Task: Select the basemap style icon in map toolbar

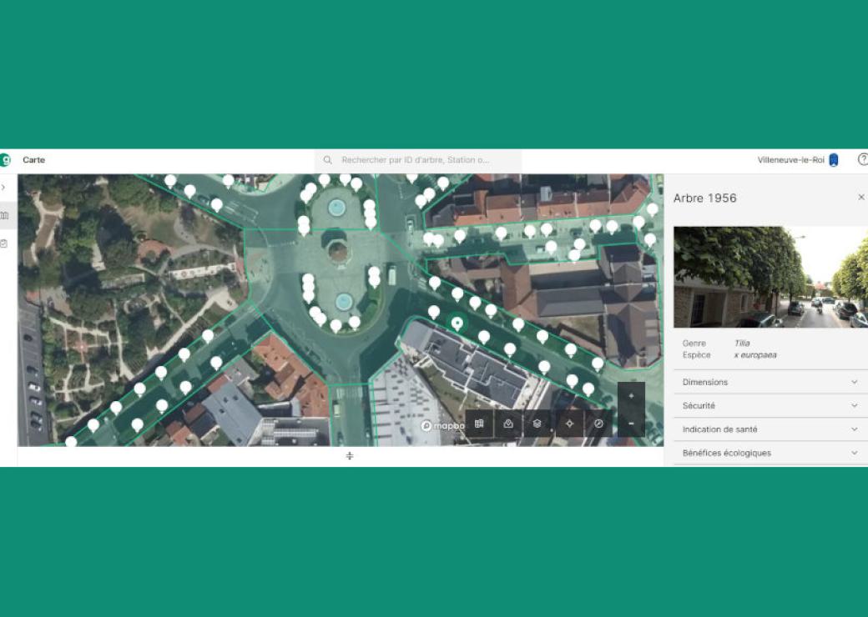Action: (480, 424)
